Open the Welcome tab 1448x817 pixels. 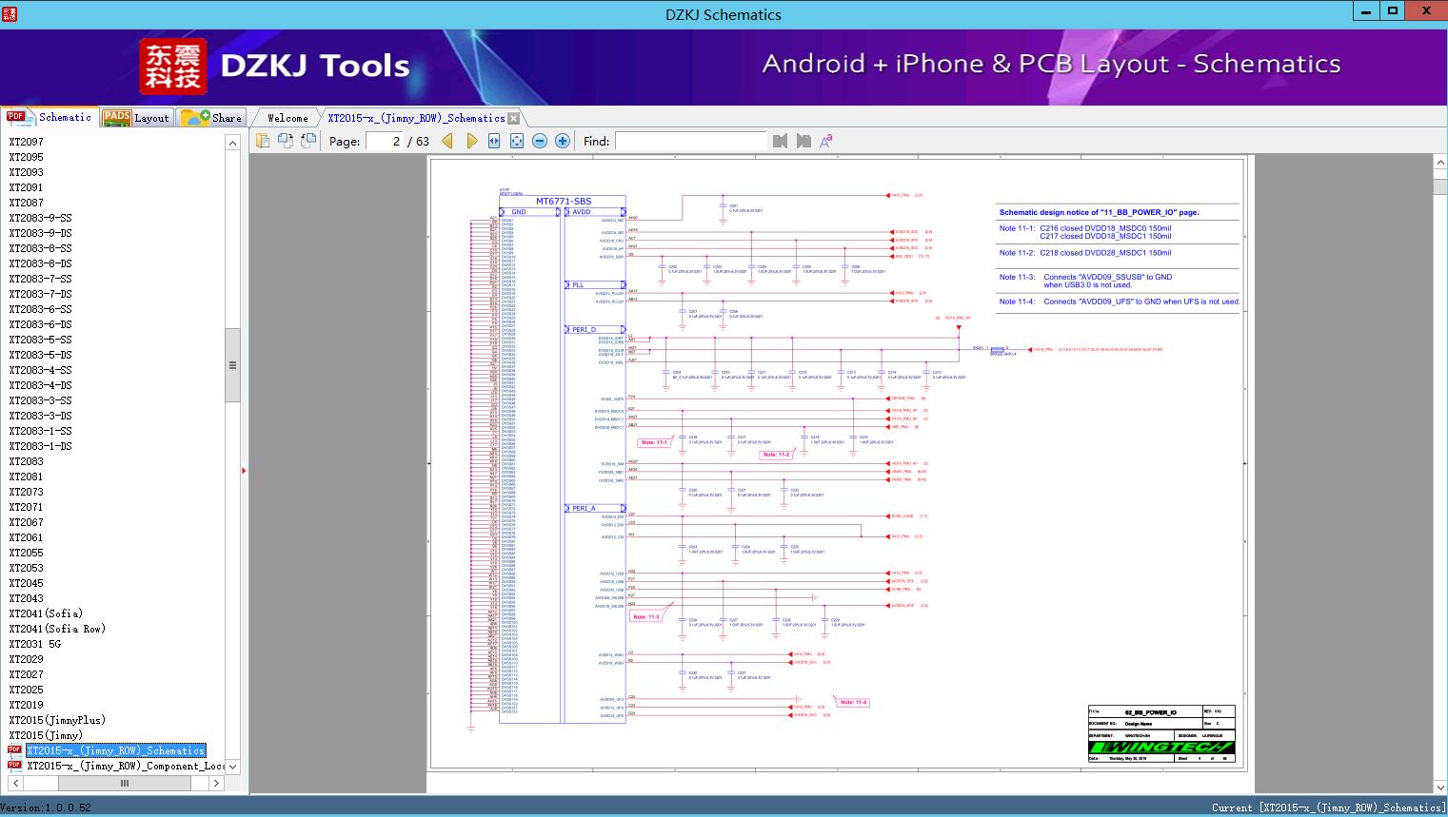pos(288,118)
